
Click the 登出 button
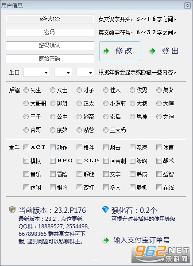click(164, 51)
